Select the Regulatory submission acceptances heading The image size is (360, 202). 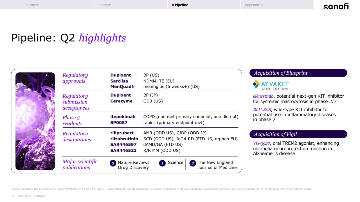tap(76, 102)
